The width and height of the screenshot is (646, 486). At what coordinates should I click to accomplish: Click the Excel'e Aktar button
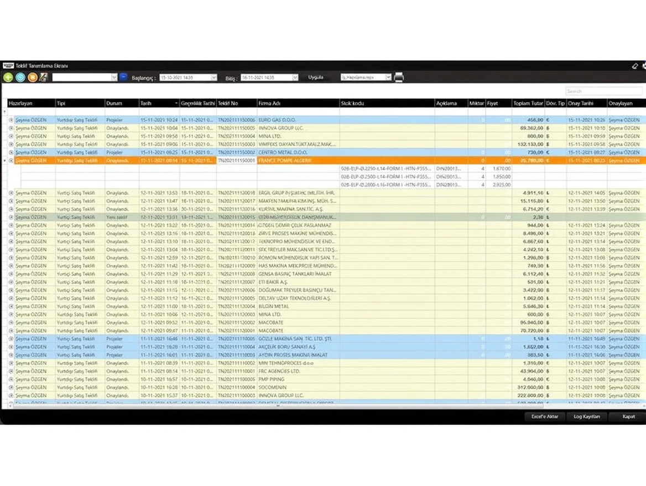click(x=545, y=416)
